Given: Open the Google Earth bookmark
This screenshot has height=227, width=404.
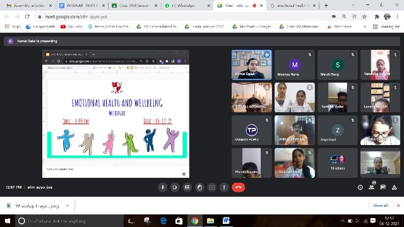Looking at the screenshot, I should (x=40, y=26).
